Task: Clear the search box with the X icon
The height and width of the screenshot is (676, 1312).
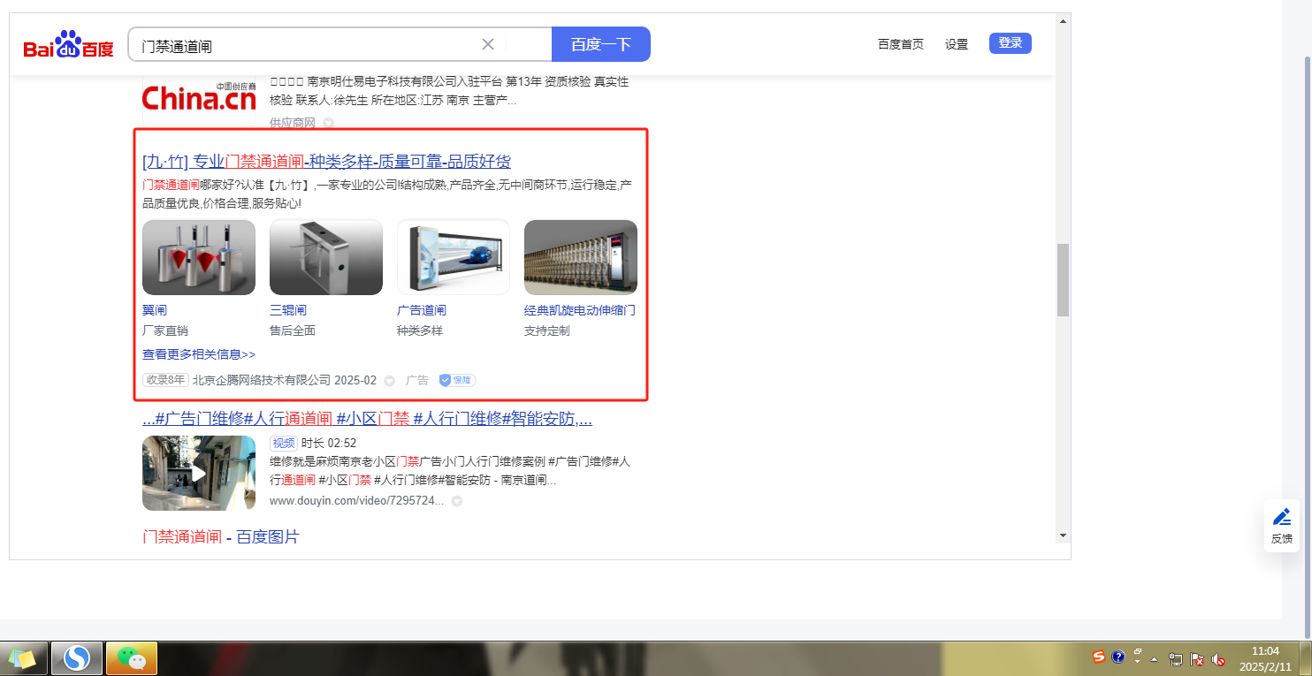Action: (488, 44)
